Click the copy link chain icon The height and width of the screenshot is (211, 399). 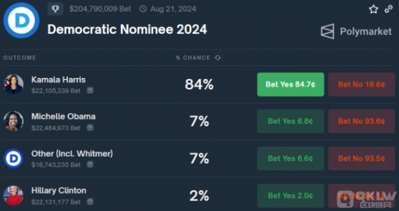click(388, 9)
